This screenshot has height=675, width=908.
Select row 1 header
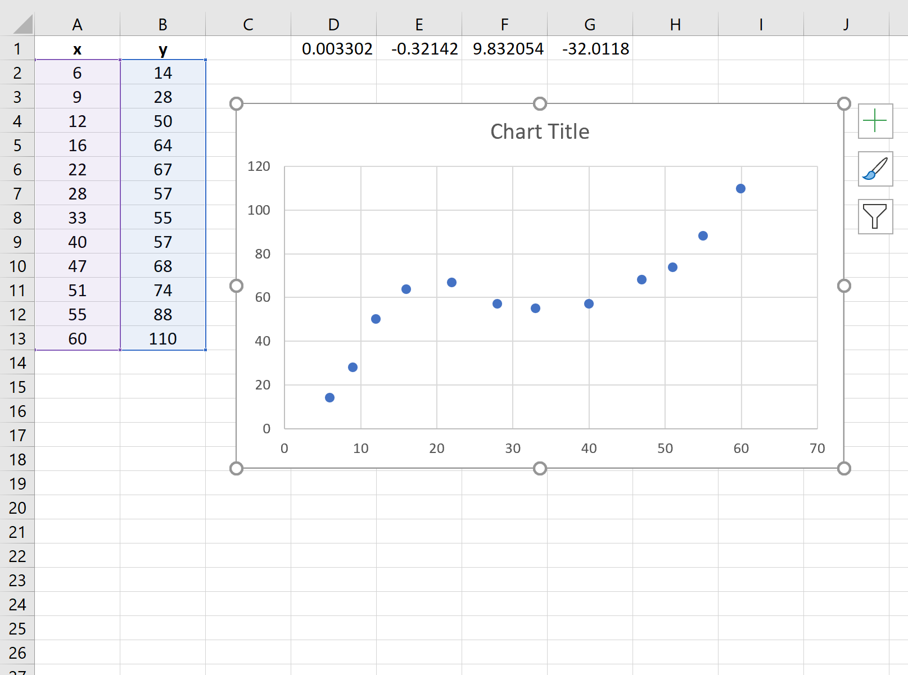(17, 49)
